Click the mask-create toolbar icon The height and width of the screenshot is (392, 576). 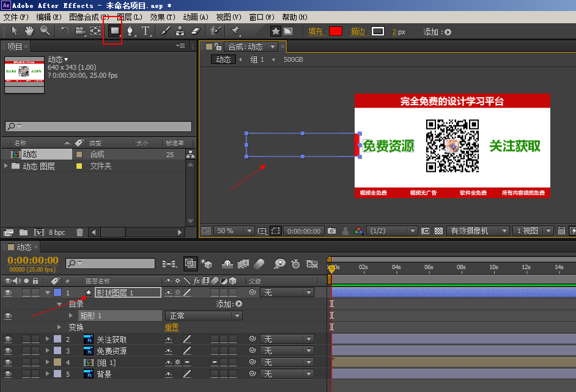point(289,32)
